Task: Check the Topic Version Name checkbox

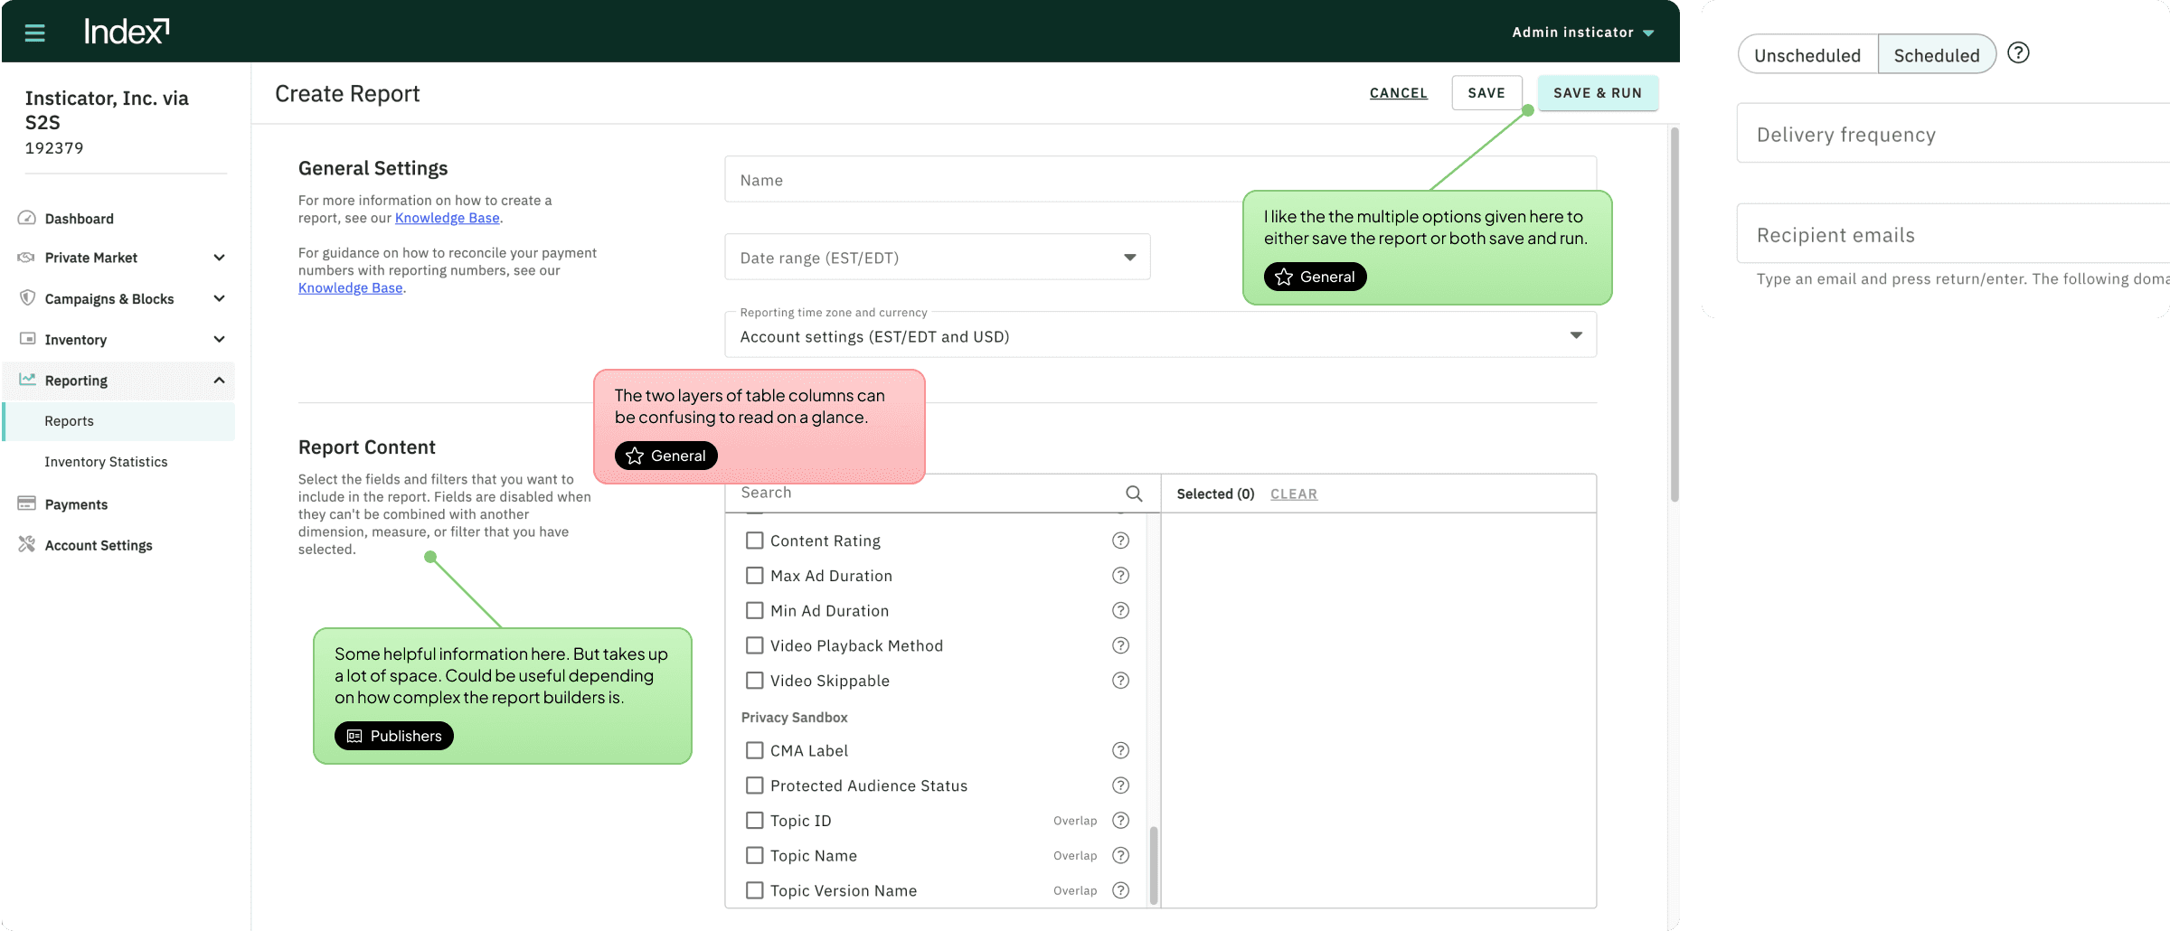Action: click(754, 890)
